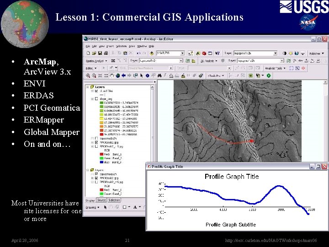Open the map scale dropdown

[x=182, y=54]
